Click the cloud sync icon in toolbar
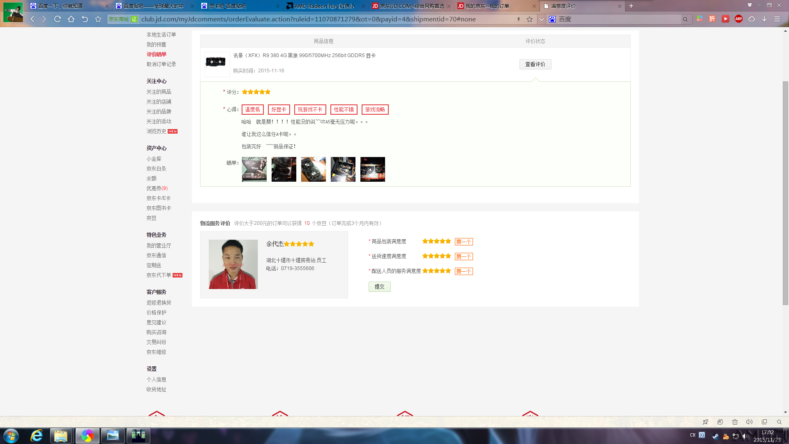 pos(752,19)
